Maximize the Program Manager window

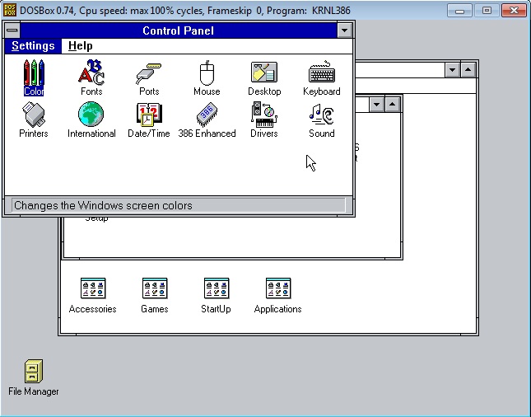468,70
